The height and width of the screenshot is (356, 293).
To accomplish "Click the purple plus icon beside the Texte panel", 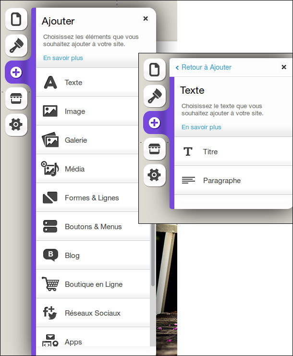I will [154, 123].
